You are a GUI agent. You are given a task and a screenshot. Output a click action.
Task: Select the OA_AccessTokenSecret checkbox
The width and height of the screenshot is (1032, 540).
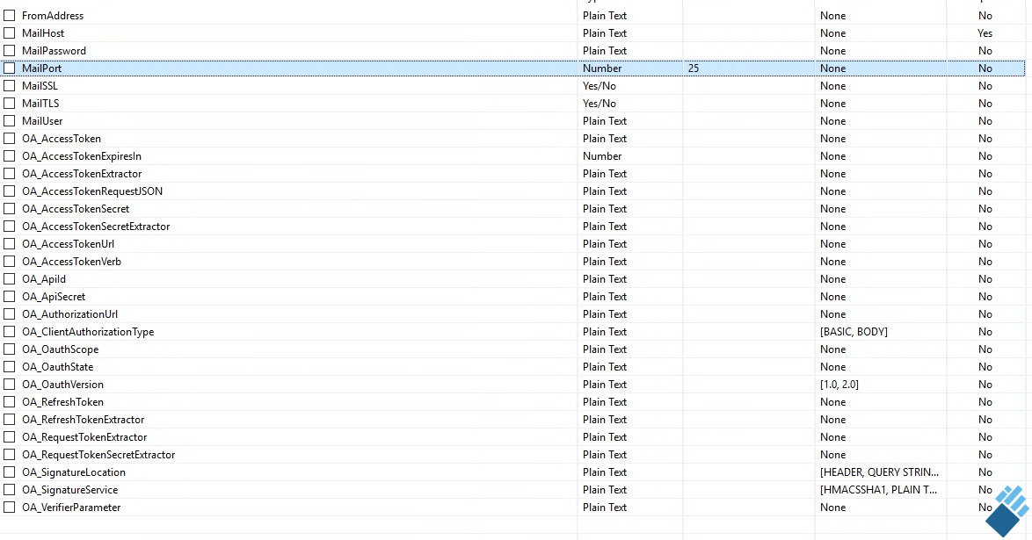coord(9,208)
